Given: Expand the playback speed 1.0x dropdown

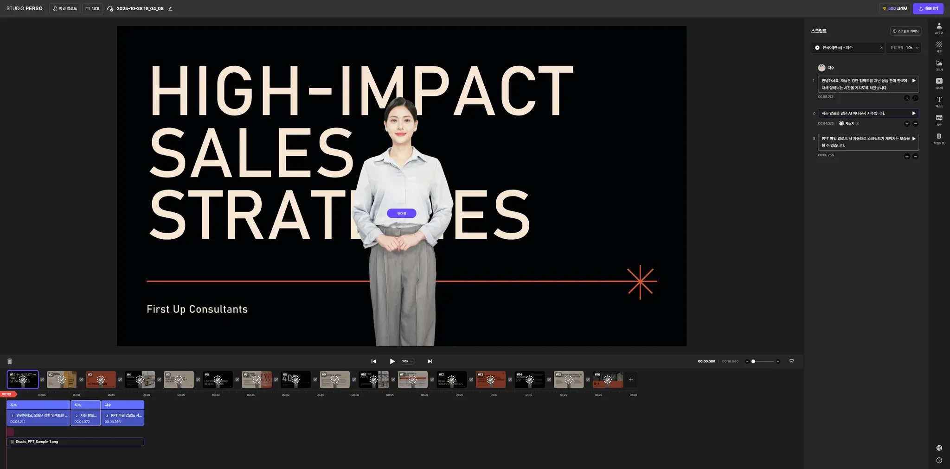Looking at the screenshot, I should (407, 361).
